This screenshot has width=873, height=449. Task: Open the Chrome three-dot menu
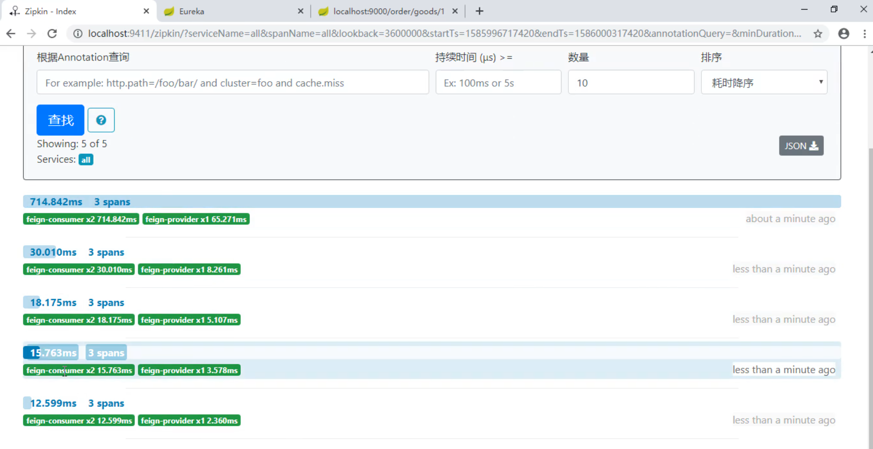coord(865,33)
